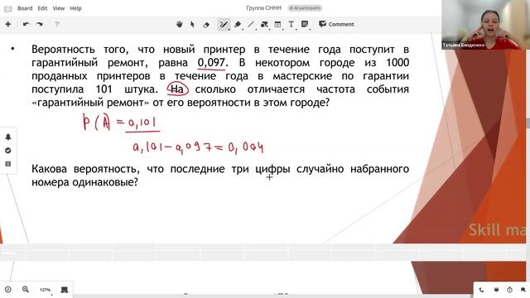Click the text номера одинаковые?
The width and height of the screenshot is (530, 298).
pyautogui.click(x=84, y=182)
